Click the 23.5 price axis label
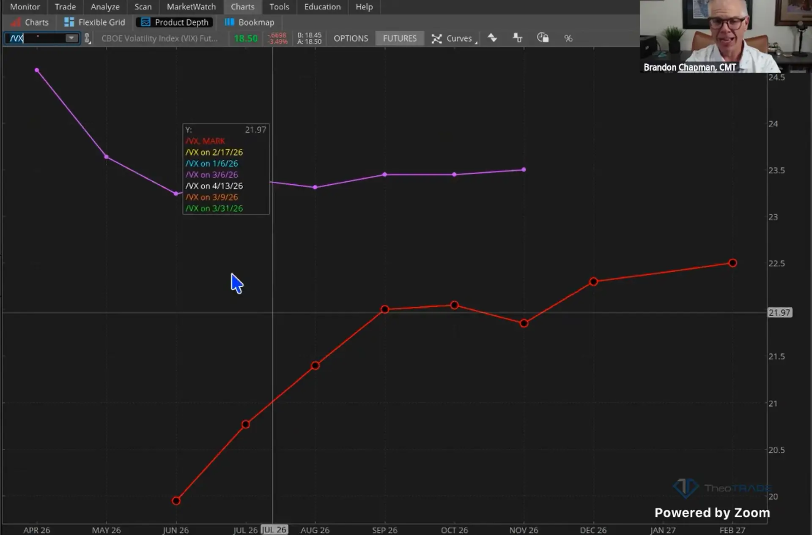Screen dimensions: 812x535 click(776, 170)
